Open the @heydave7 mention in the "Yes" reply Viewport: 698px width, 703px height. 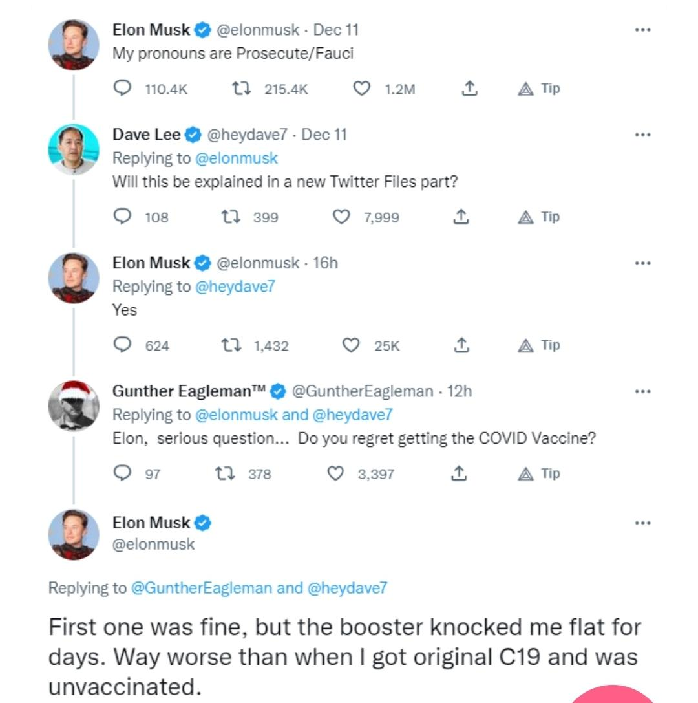(x=235, y=286)
